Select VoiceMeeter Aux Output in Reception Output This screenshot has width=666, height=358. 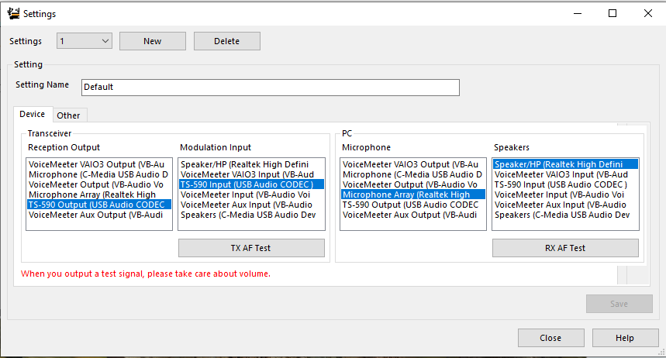pos(99,215)
